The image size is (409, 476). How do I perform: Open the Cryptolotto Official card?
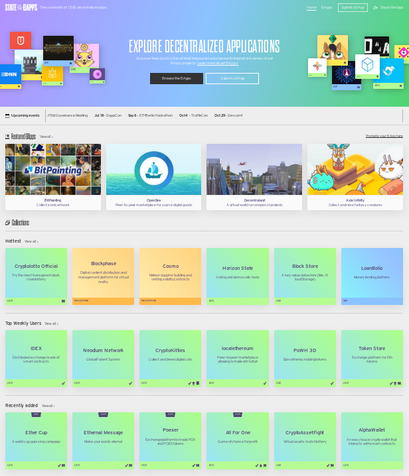coord(37,276)
